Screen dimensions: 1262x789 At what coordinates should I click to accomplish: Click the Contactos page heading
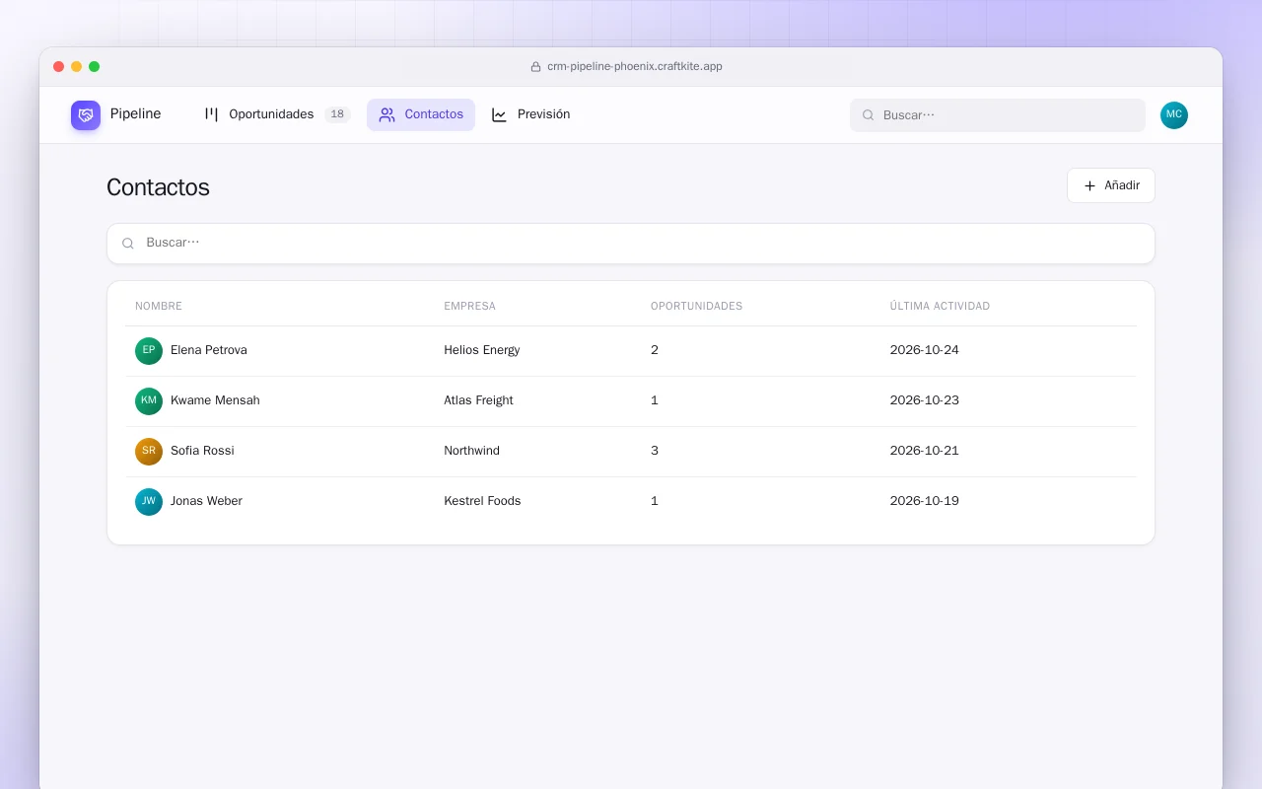tap(158, 187)
